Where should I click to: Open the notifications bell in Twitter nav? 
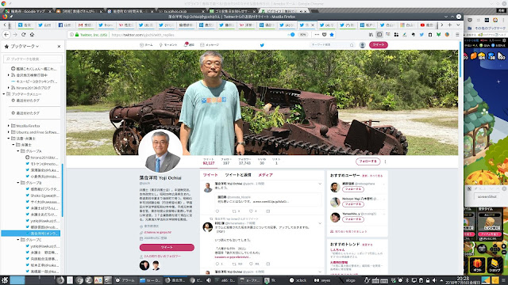189,45
